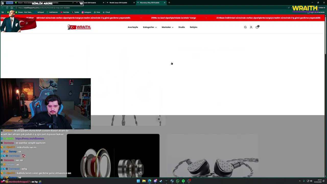The width and height of the screenshot is (327, 184).
Task: Open the İletişim contact page
Action: pos(193,27)
